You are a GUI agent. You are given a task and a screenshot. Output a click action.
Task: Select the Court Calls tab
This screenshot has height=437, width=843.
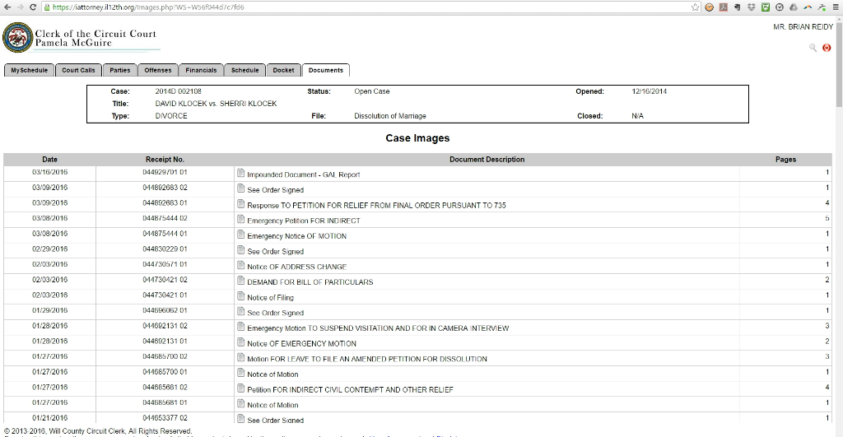click(x=79, y=71)
